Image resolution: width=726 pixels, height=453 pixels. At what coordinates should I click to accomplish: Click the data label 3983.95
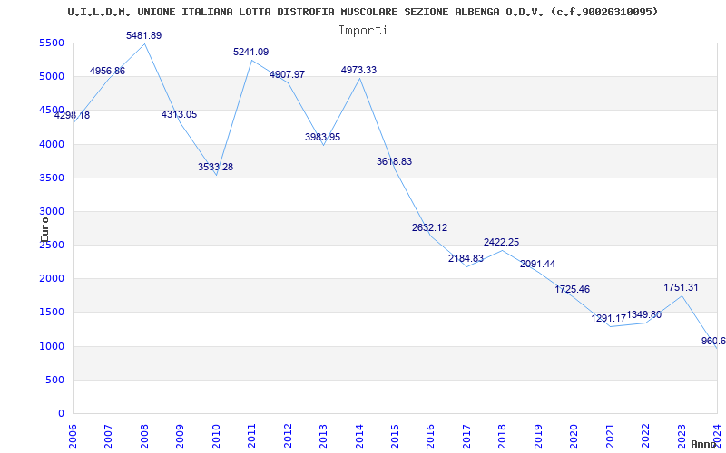323,137
